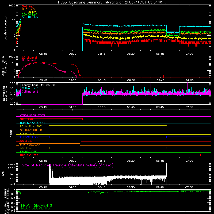Select the SC_IN_SUNLIGHT flag label
The image size is (214, 214).
coord(31,126)
